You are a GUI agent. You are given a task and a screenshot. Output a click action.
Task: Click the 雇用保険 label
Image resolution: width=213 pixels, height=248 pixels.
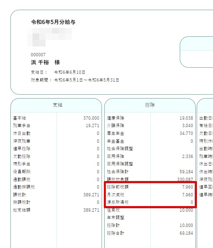[x=115, y=156]
